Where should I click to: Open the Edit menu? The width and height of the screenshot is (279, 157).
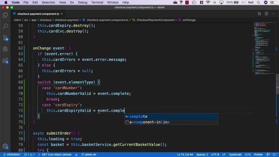pyautogui.click(x=35, y=2)
